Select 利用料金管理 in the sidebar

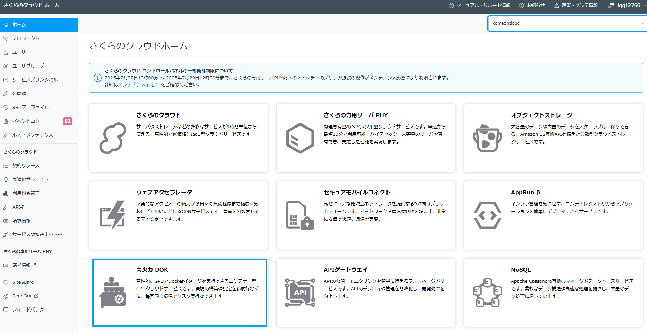(39, 193)
